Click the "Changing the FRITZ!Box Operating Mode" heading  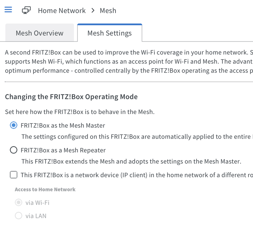click(71, 97)
